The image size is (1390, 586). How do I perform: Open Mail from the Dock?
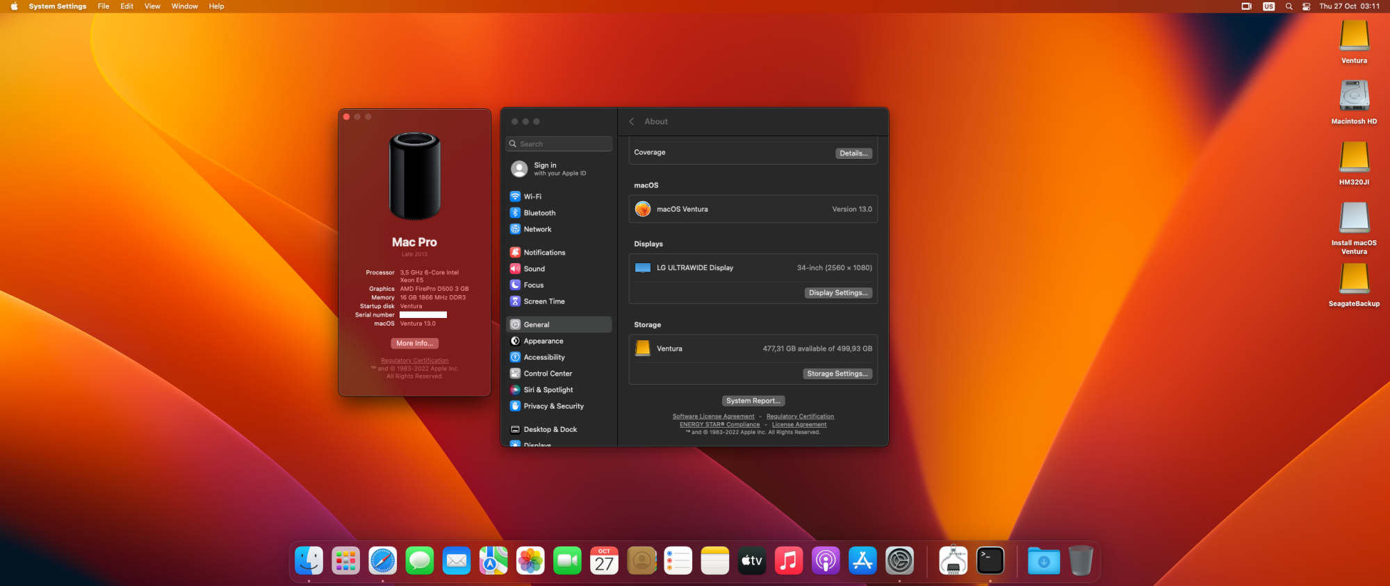point(457,560)
